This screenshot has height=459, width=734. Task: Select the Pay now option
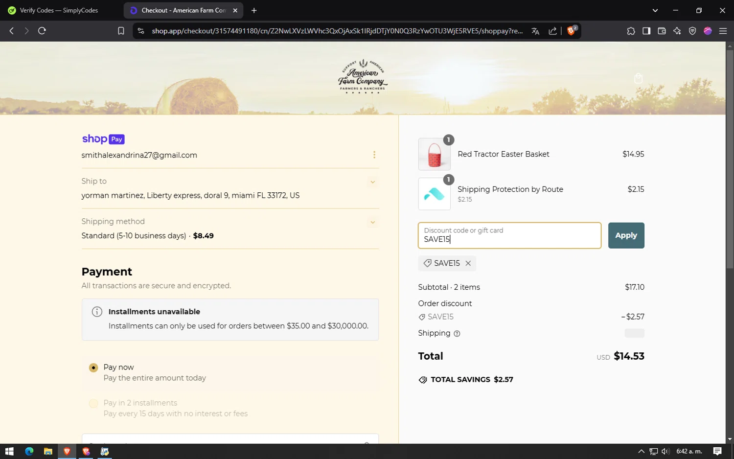click(x=93, y=367)
